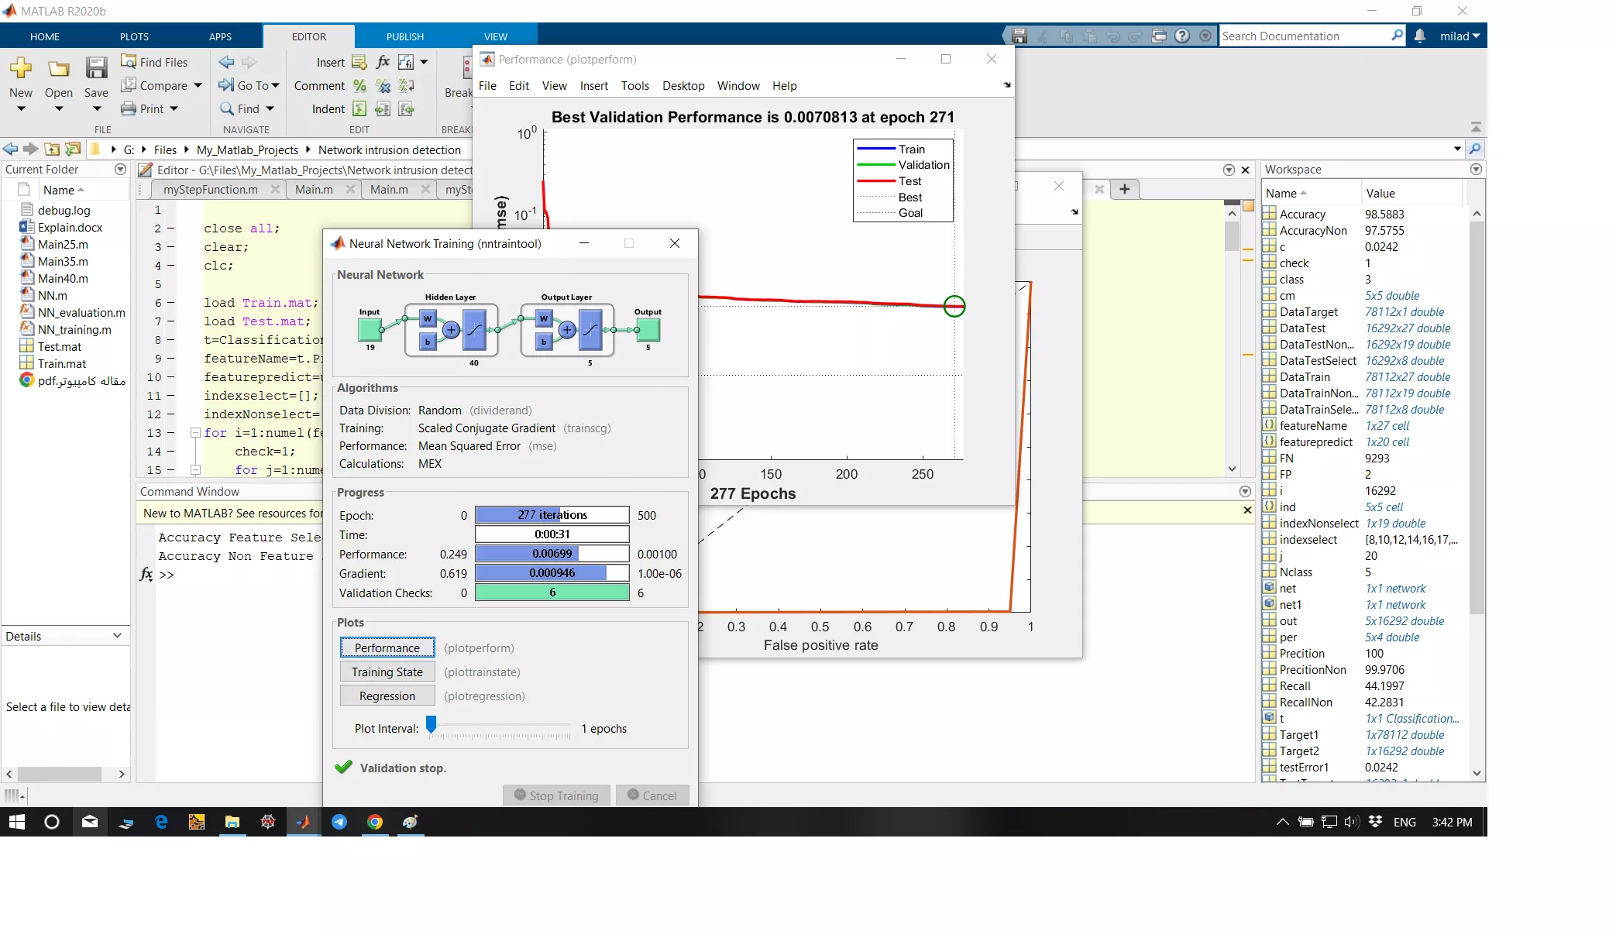
Task: Click the fx insert function icon
Action: 383,62
